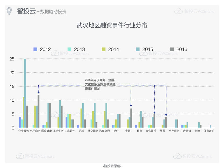Click the cloud watermark icon at bottom-left

20,156
